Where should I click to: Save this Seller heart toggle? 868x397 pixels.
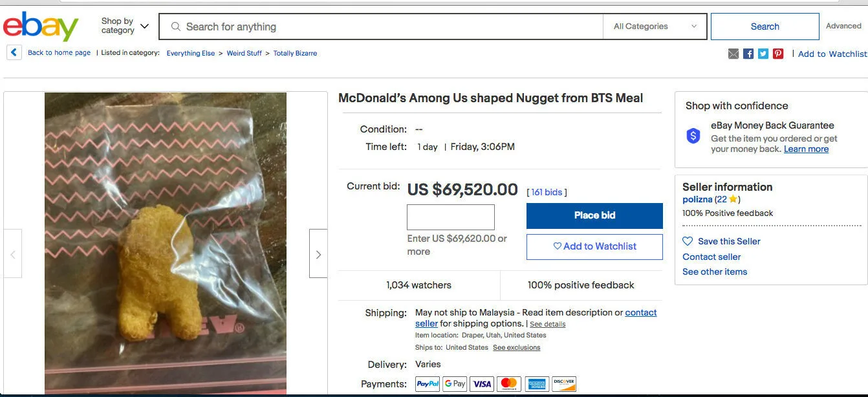tap(688, 241)
